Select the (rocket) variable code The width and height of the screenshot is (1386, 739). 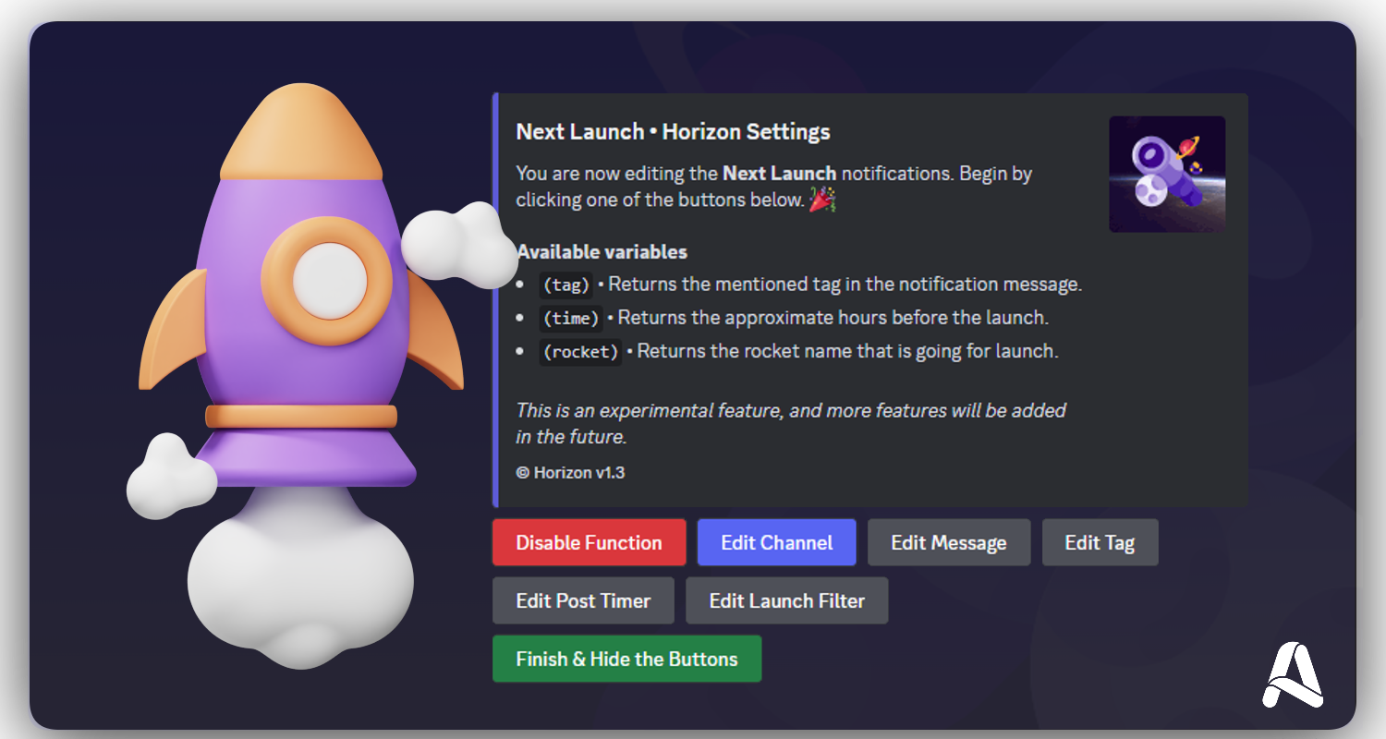580,352
